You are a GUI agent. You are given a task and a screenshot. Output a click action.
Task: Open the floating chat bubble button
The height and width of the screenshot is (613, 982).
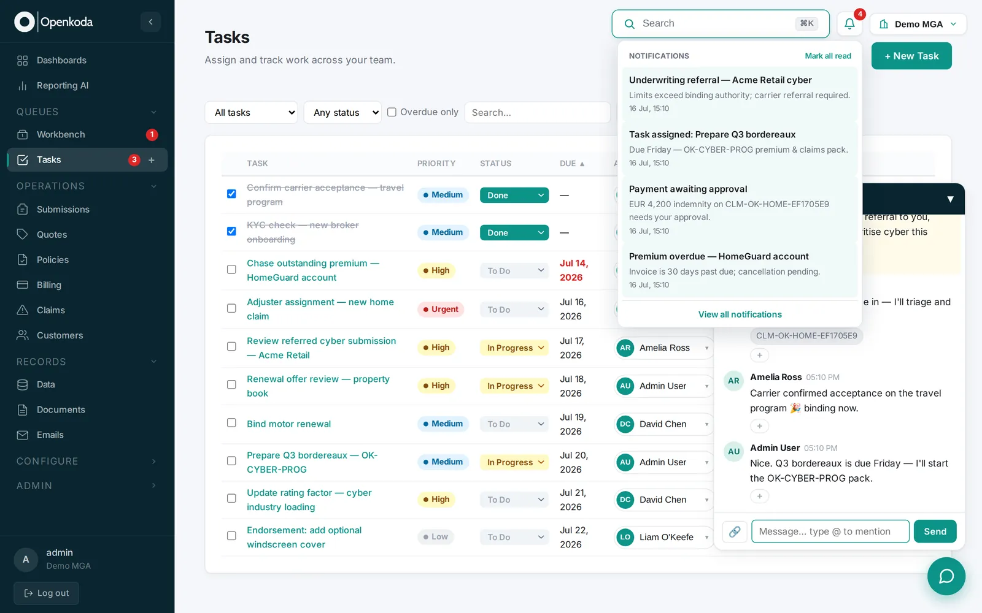946,576
